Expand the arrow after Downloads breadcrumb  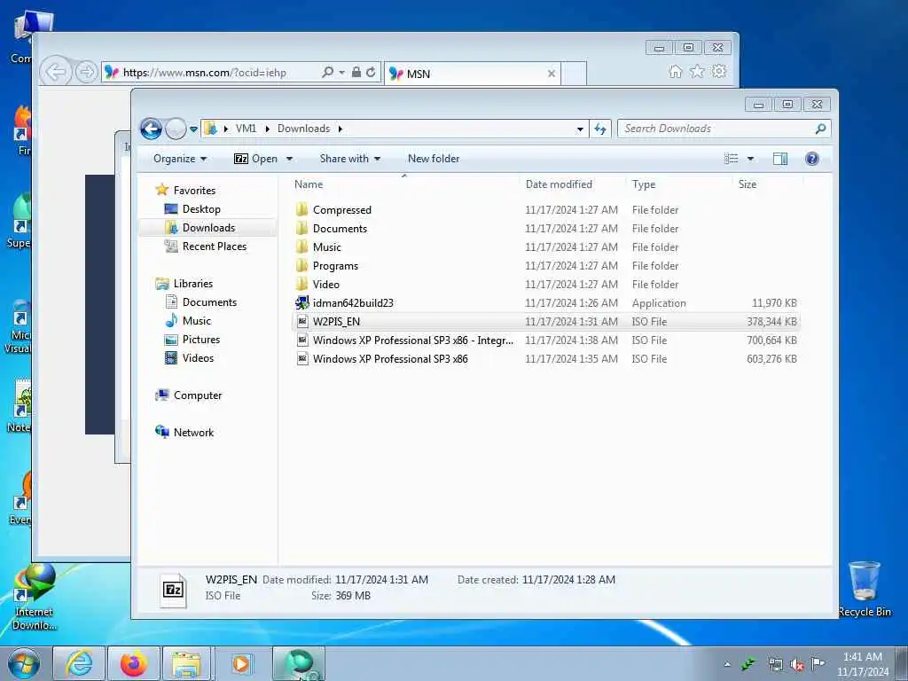[340, 129]
